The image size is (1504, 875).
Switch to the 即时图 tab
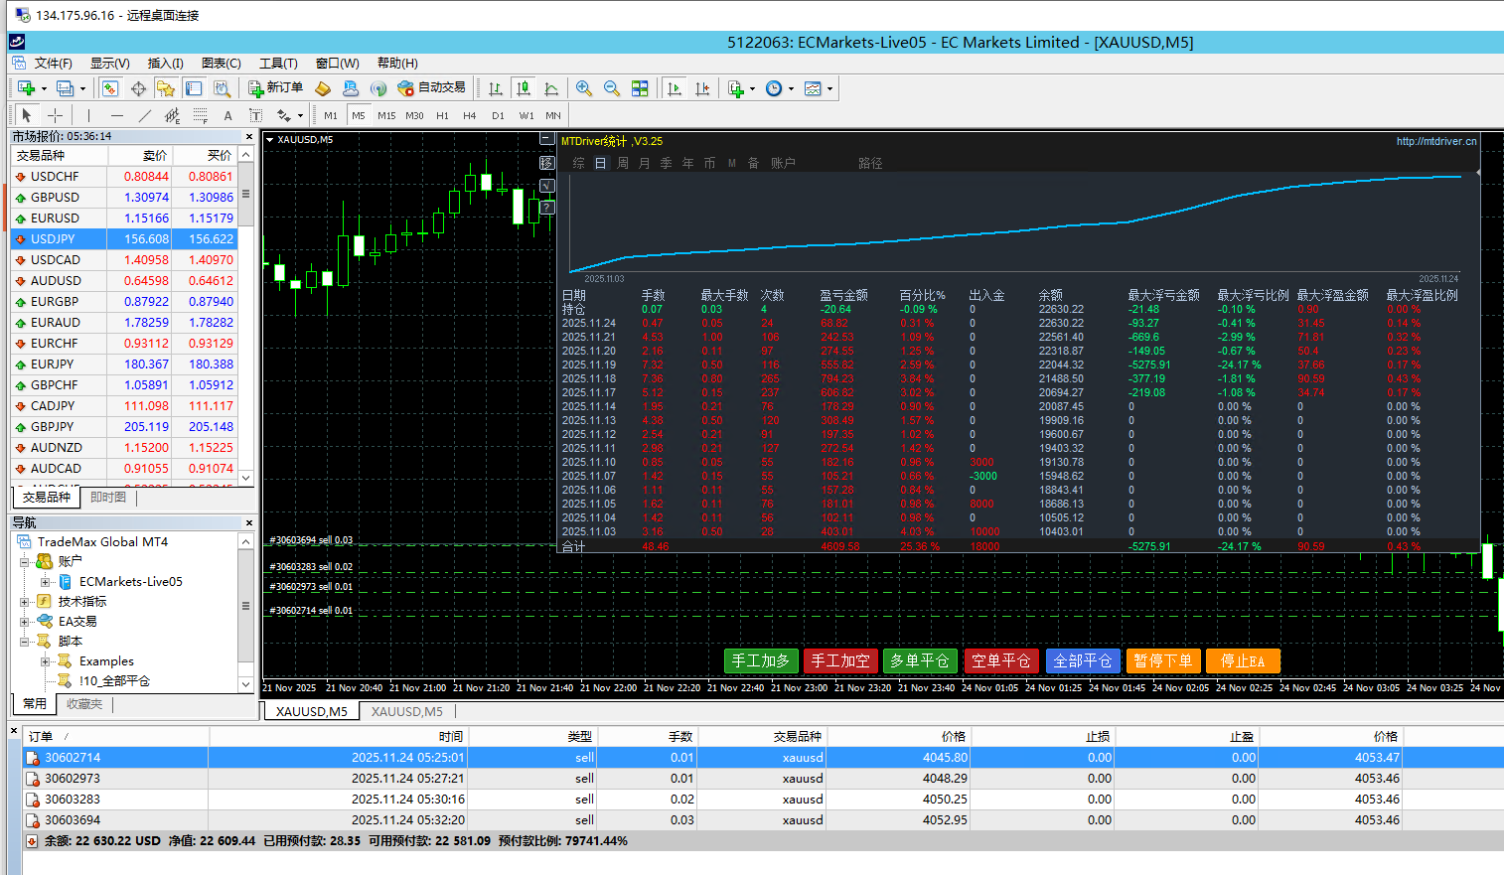[x=108, y=497]
